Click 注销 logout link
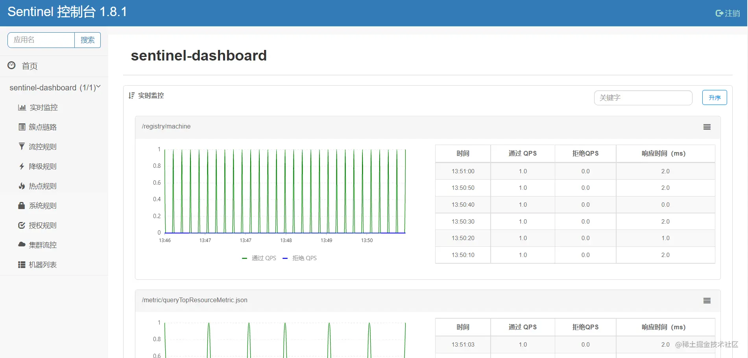This screenshot has height=358, width=748. pyautogui.click(x=728, y=13)
